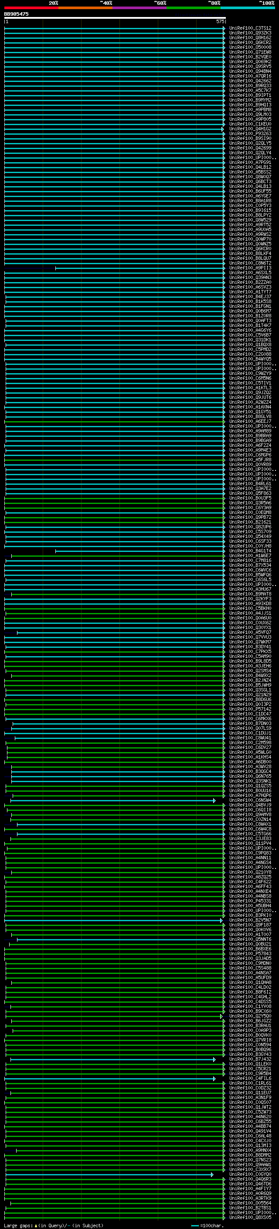Select the UniRef100_C6MKX6 label
The height and width of the screenshot is (1229, 279).
pyautogui.click(x=250, y=719)
